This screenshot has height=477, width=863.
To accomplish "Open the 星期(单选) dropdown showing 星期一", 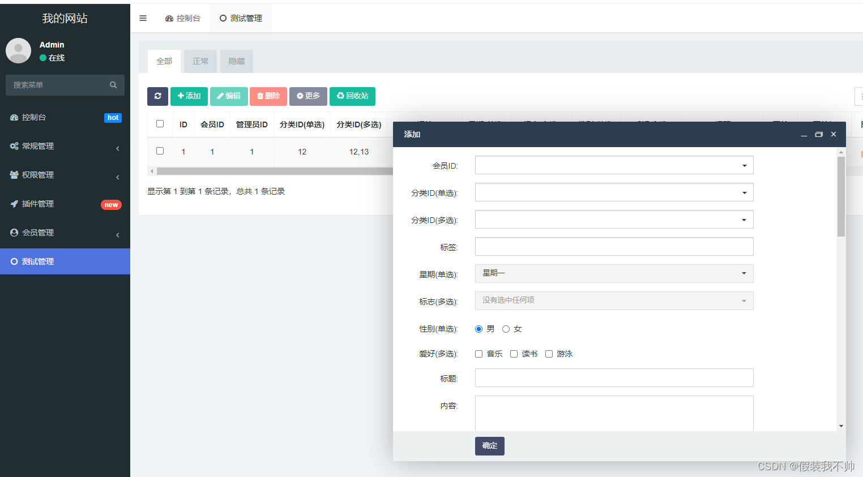I will tap(614, 273).
